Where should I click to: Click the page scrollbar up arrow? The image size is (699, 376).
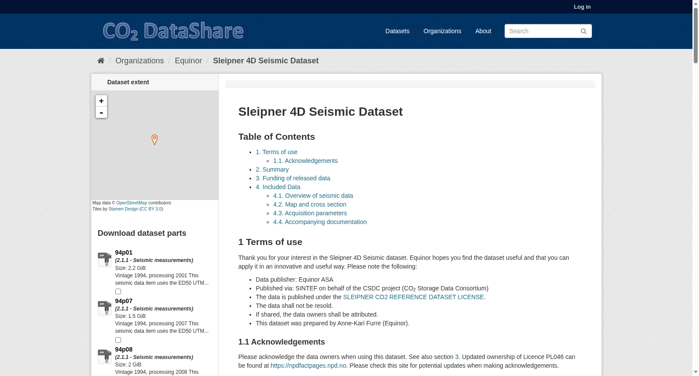[x=696, y=3]
